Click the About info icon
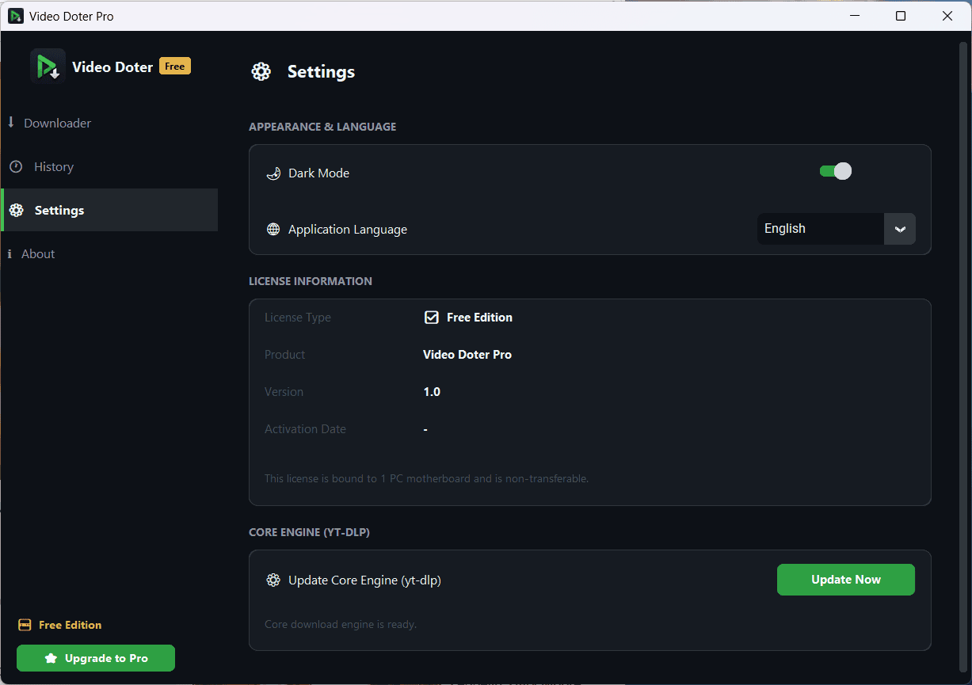 click(x=10, y=253)
